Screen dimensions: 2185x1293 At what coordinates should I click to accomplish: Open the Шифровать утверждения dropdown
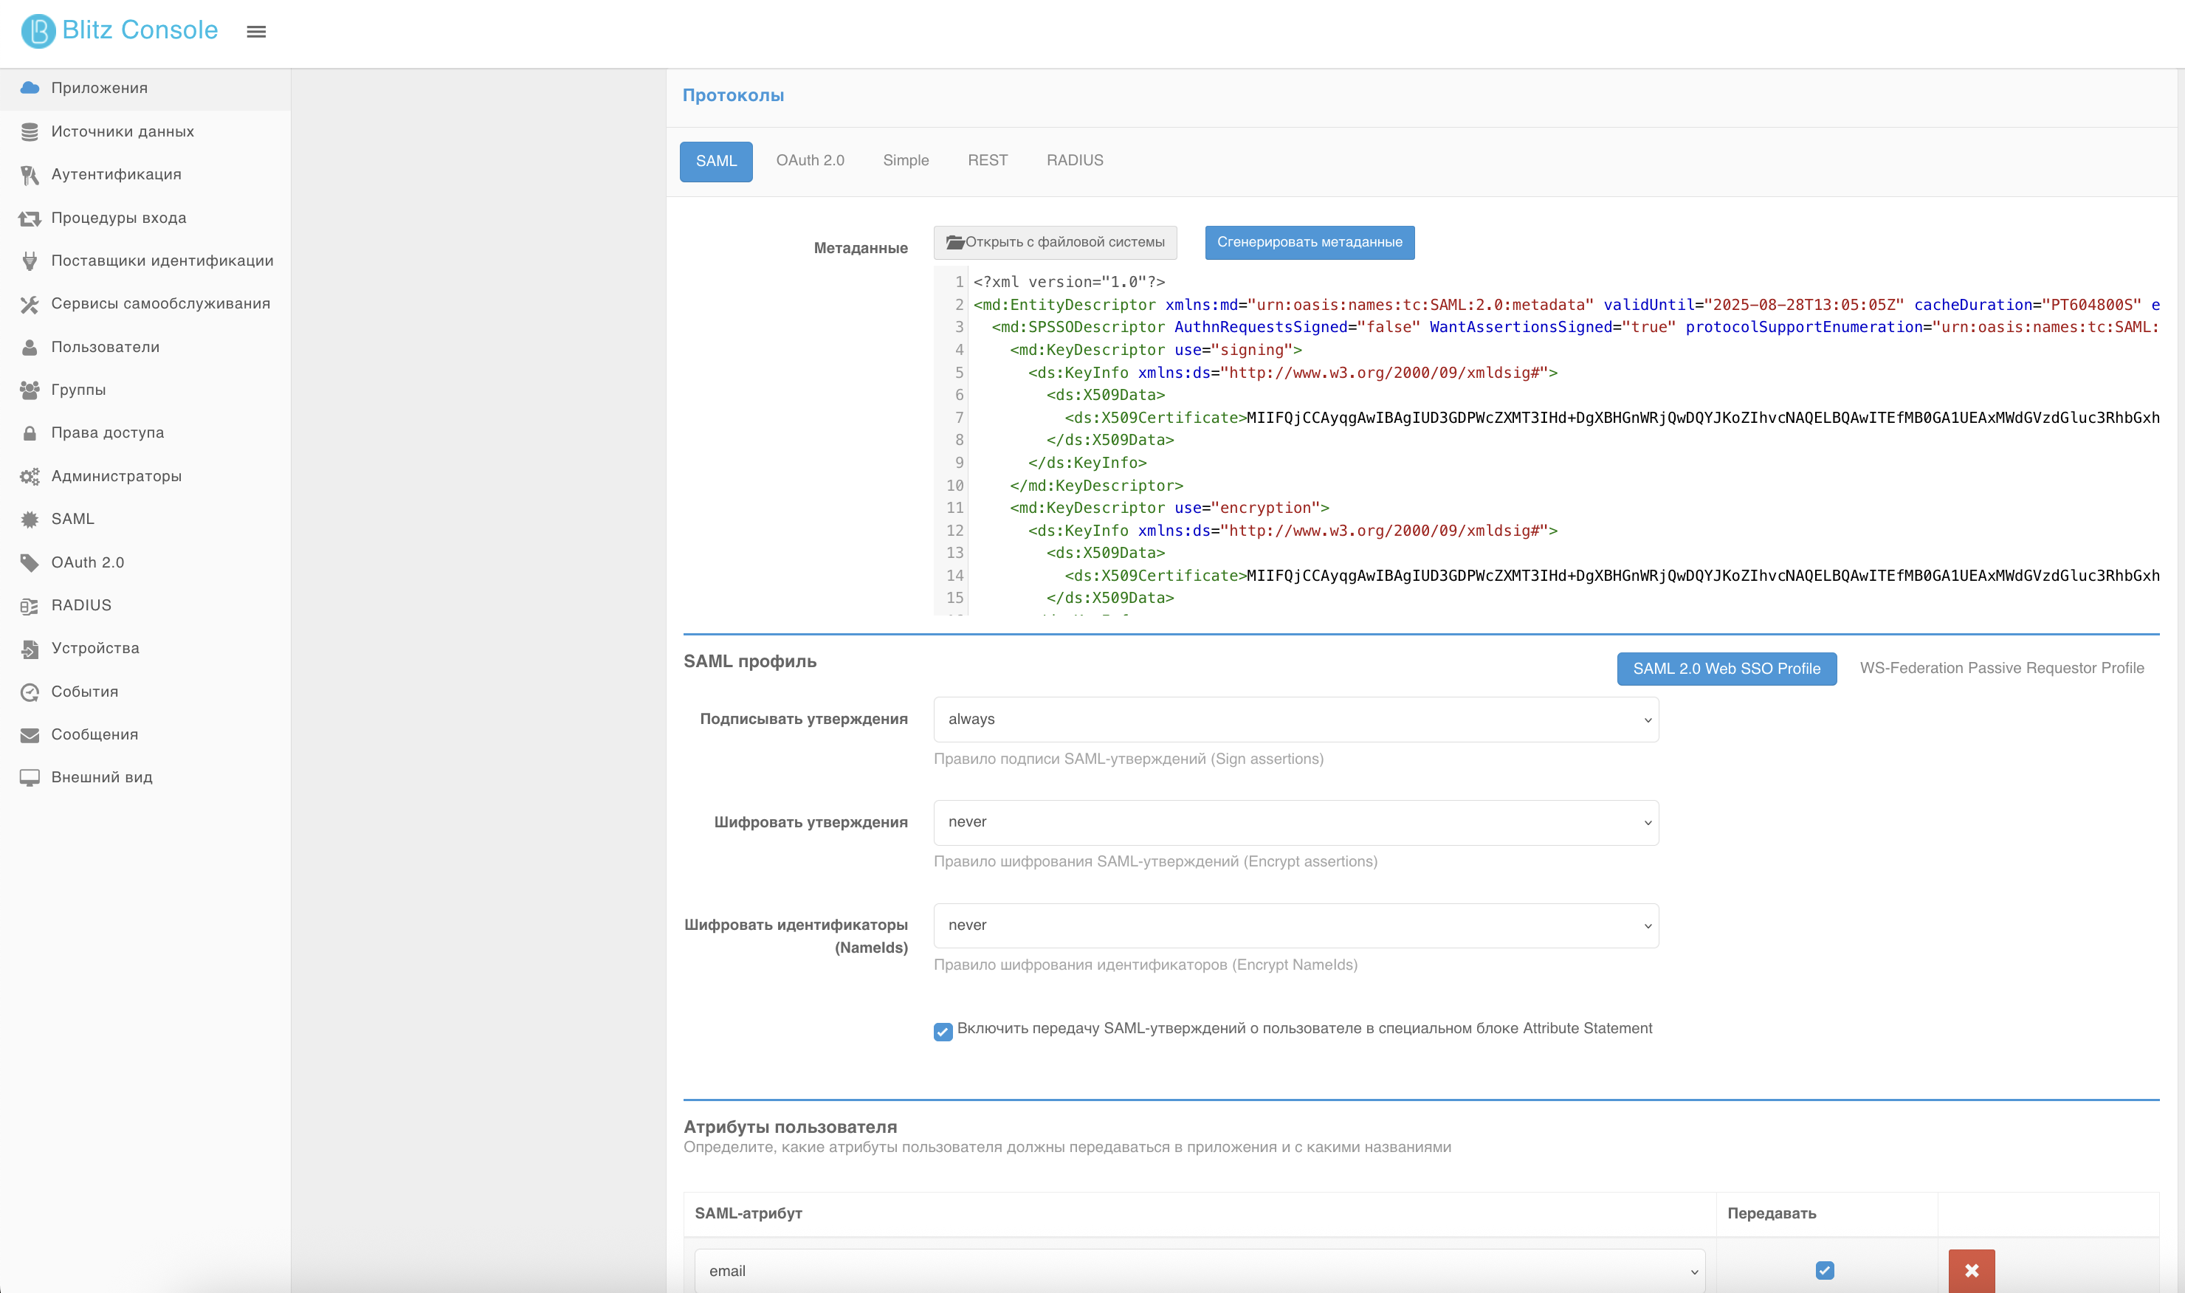point(1295,822)
